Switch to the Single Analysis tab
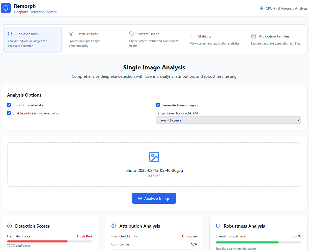The image size is (309, 250). pyautogui.click(x=32, y=39)
